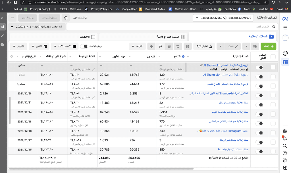The height and width of the screenshot is (173, 291).
Task: Check the box for Instagram post campaign row
Action: tap(273, 133)
